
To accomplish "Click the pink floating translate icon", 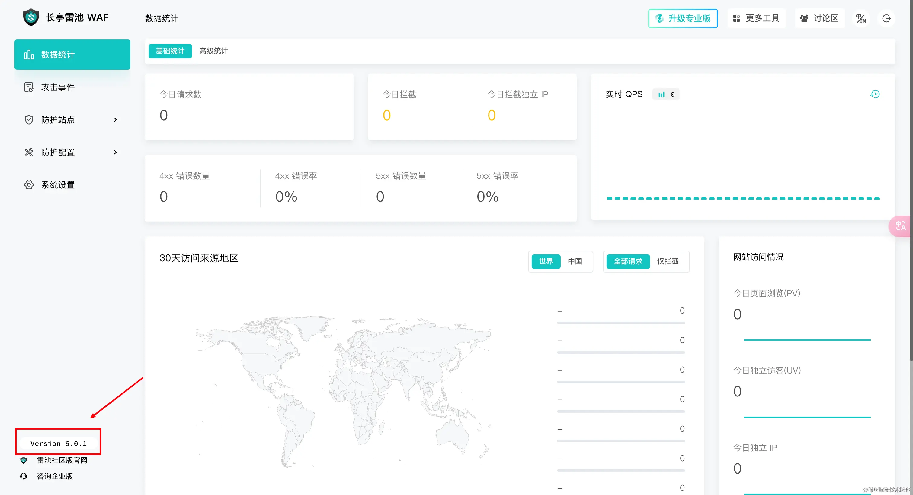I will [x=901, y=226].
